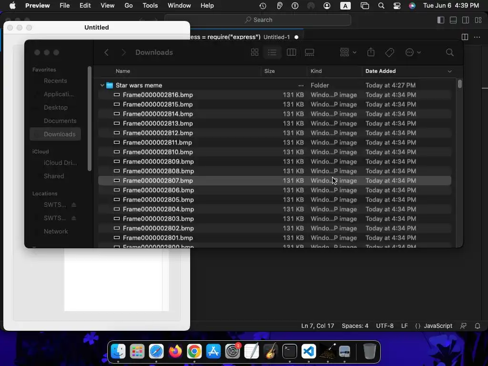
Task: Sort by the Kind column header
Action: (x=316, y=71)
